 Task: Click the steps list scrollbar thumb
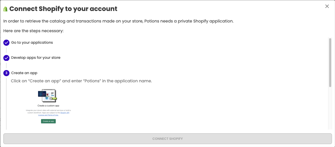tap(330, 63)
